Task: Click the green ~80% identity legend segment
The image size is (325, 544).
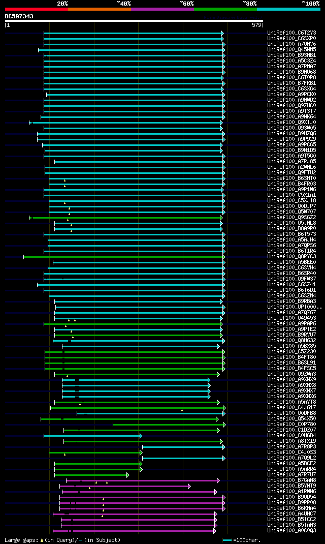Action: point(225,9)
